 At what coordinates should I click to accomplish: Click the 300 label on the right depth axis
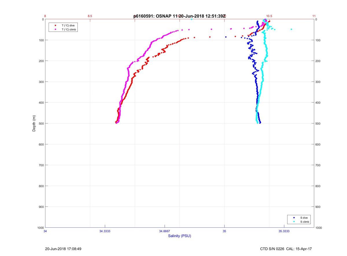coord(318,82)
